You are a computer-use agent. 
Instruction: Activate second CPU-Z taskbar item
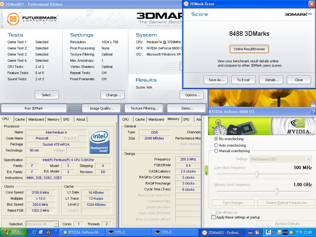(x=175, y=232)
